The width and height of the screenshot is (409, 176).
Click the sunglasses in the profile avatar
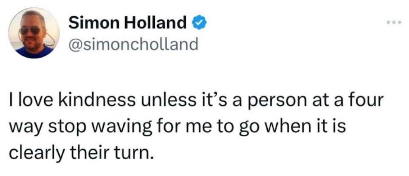(x=30, y=30)
